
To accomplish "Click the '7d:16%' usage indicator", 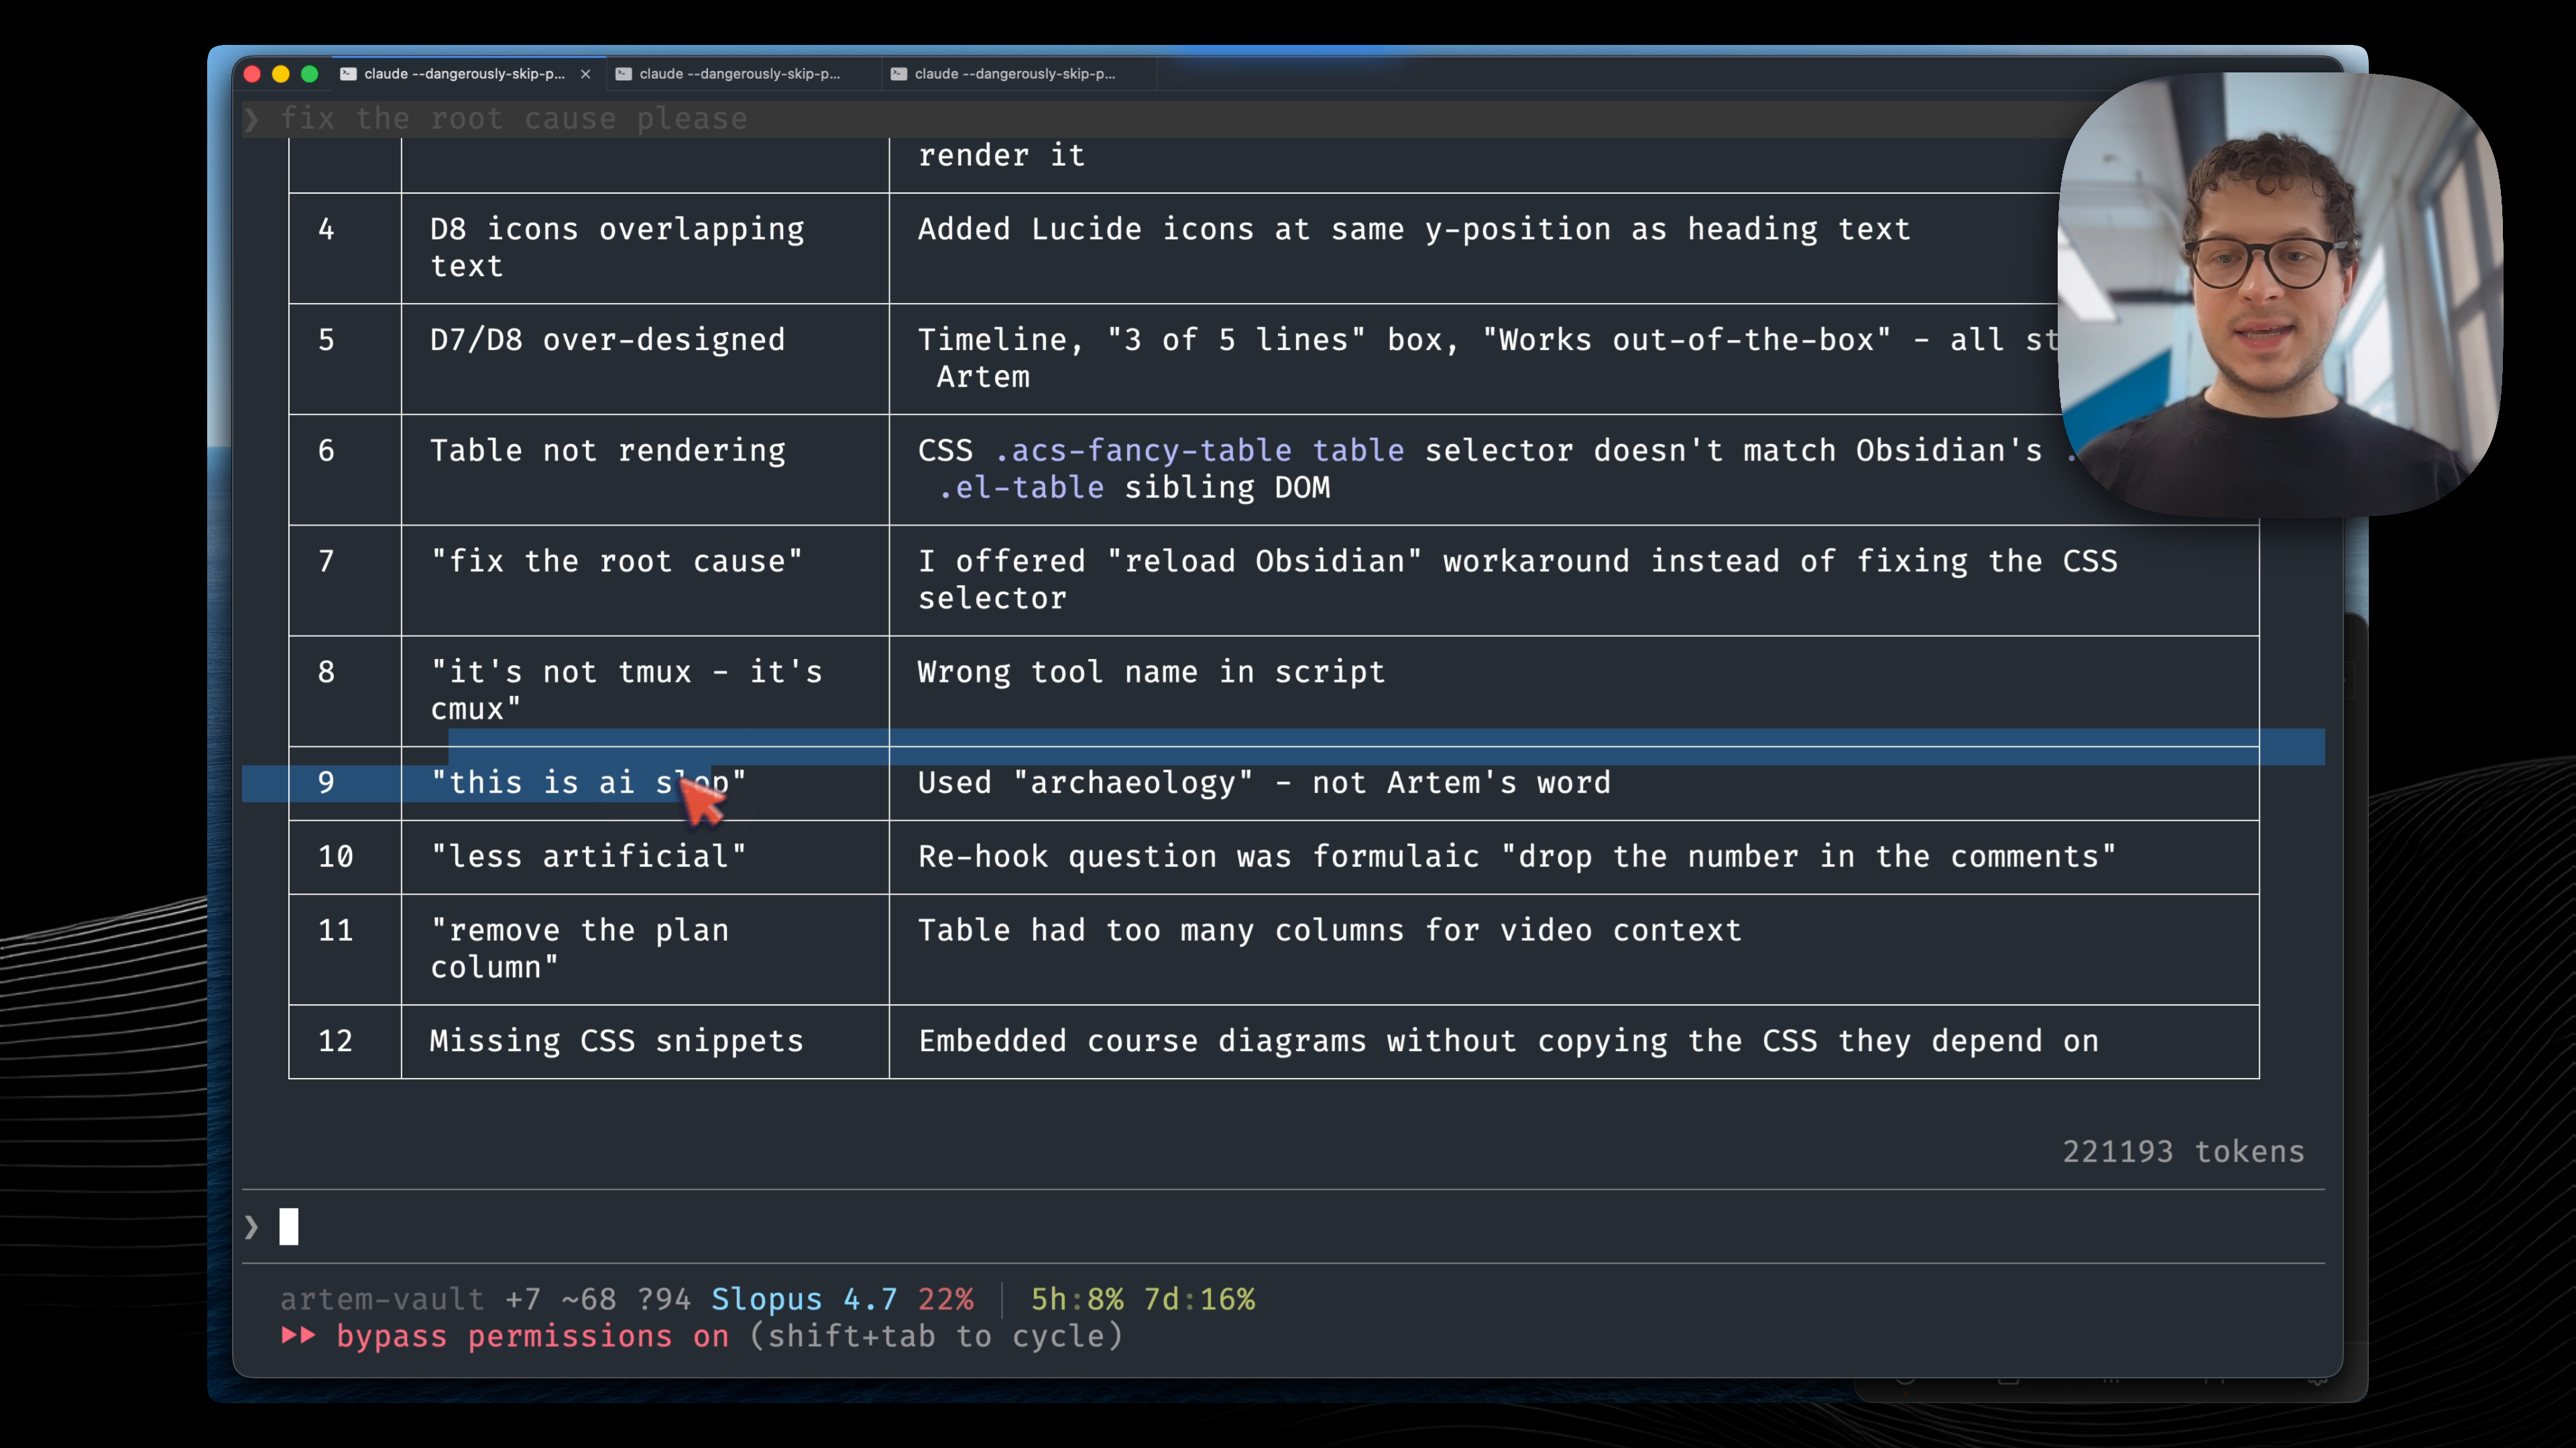I will pos(1199,1299).
